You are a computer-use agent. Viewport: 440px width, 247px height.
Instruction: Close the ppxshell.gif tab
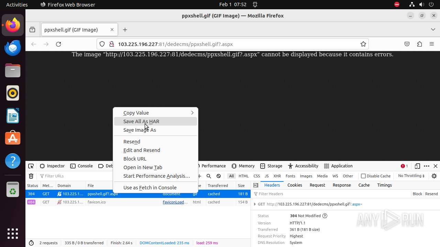112,30
